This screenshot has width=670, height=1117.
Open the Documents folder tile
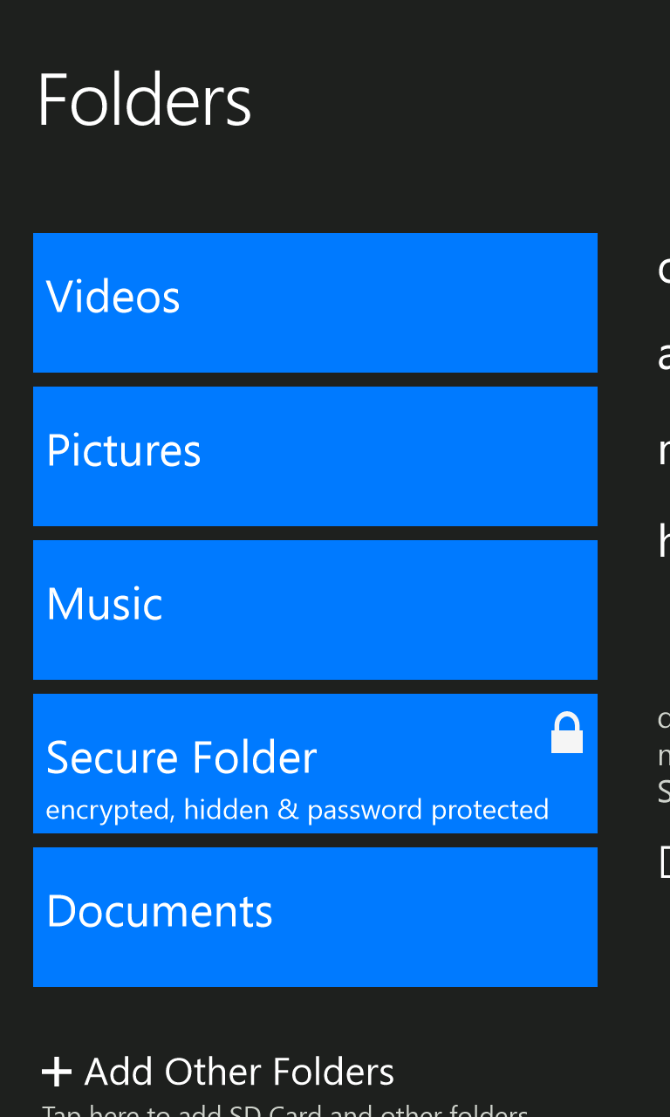[315, 917]
